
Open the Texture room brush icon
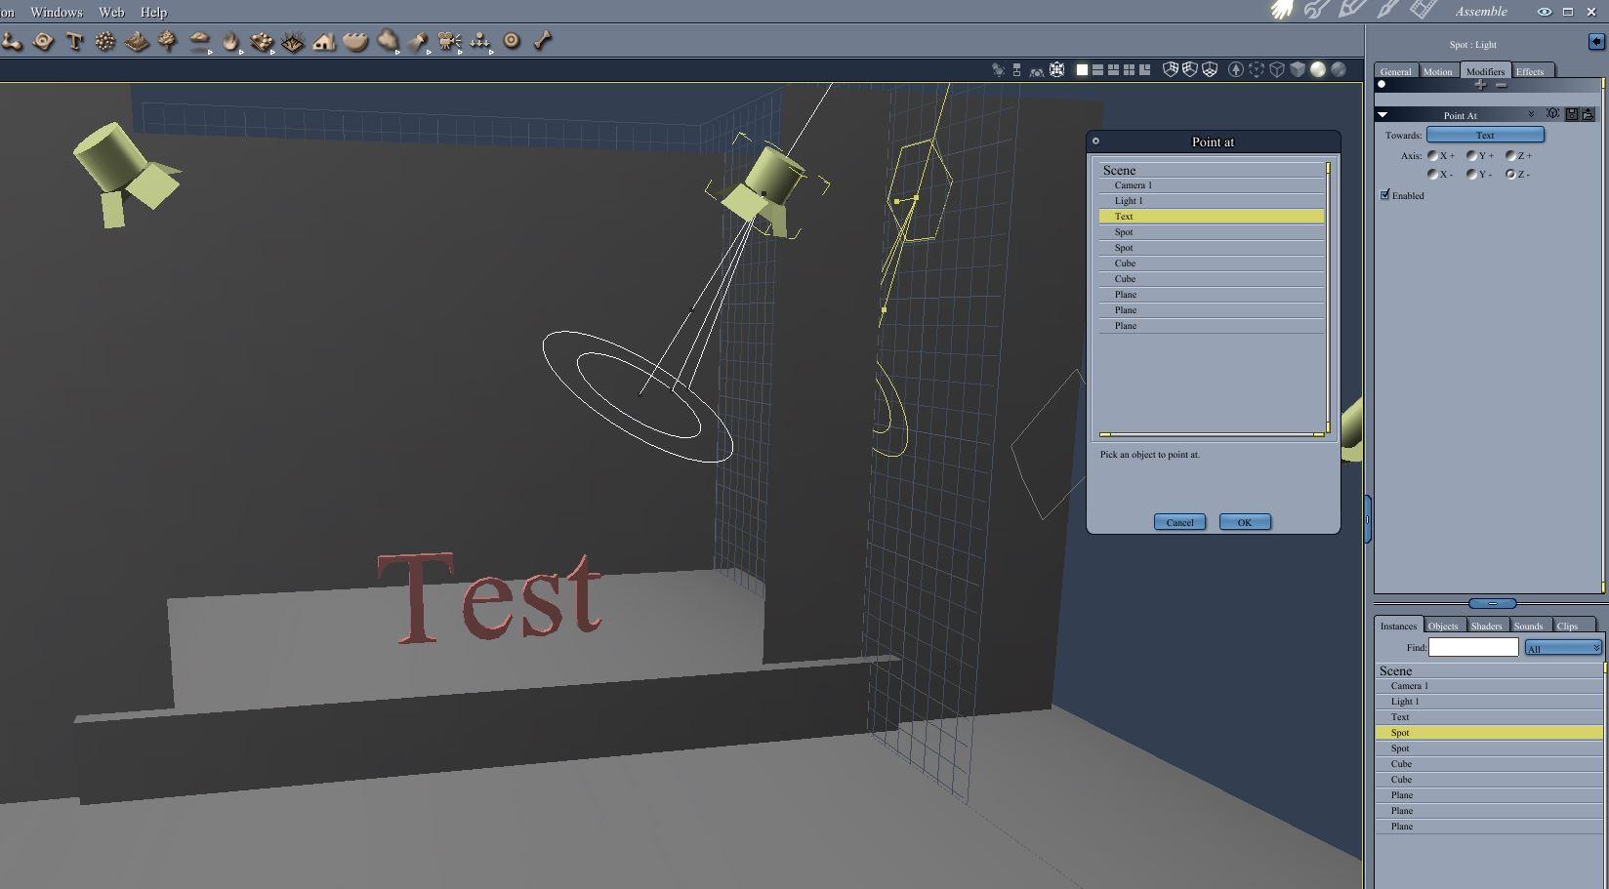click(x=1387, y=11)
